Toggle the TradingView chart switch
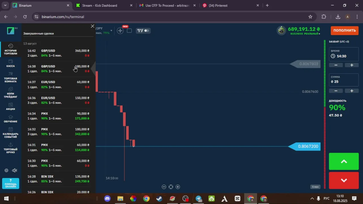 click(x=143, y=31)
